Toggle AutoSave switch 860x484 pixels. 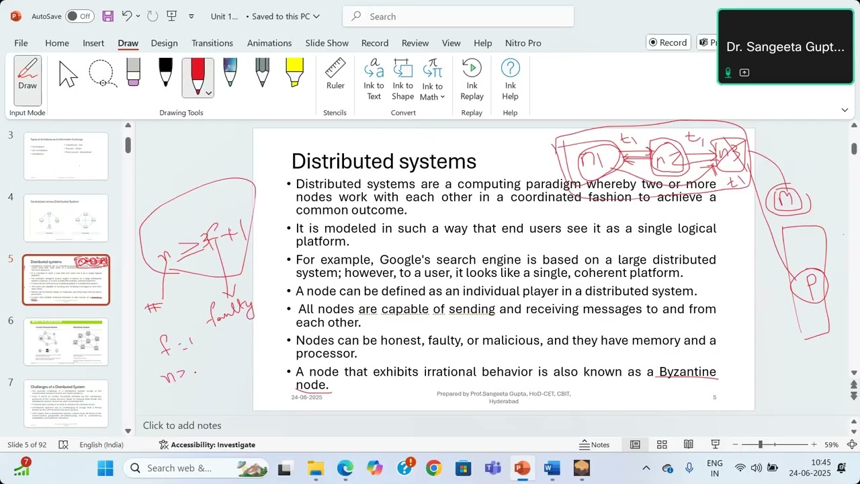click(x=80, y=16)
